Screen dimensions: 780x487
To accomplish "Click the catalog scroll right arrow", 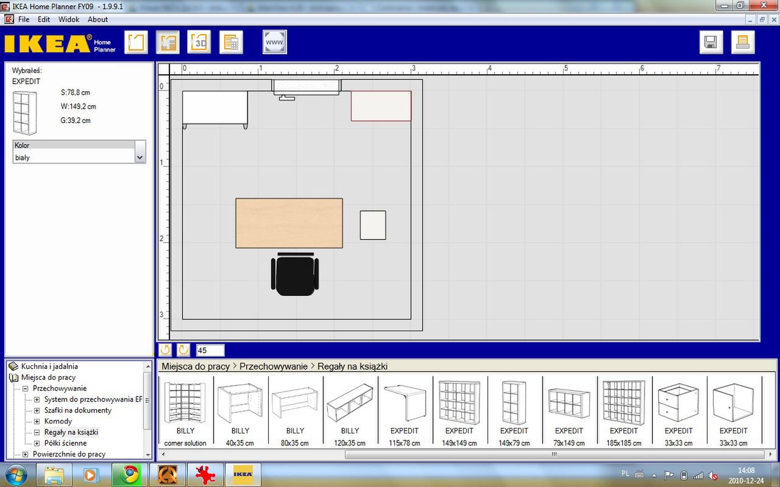I will 770,454.
